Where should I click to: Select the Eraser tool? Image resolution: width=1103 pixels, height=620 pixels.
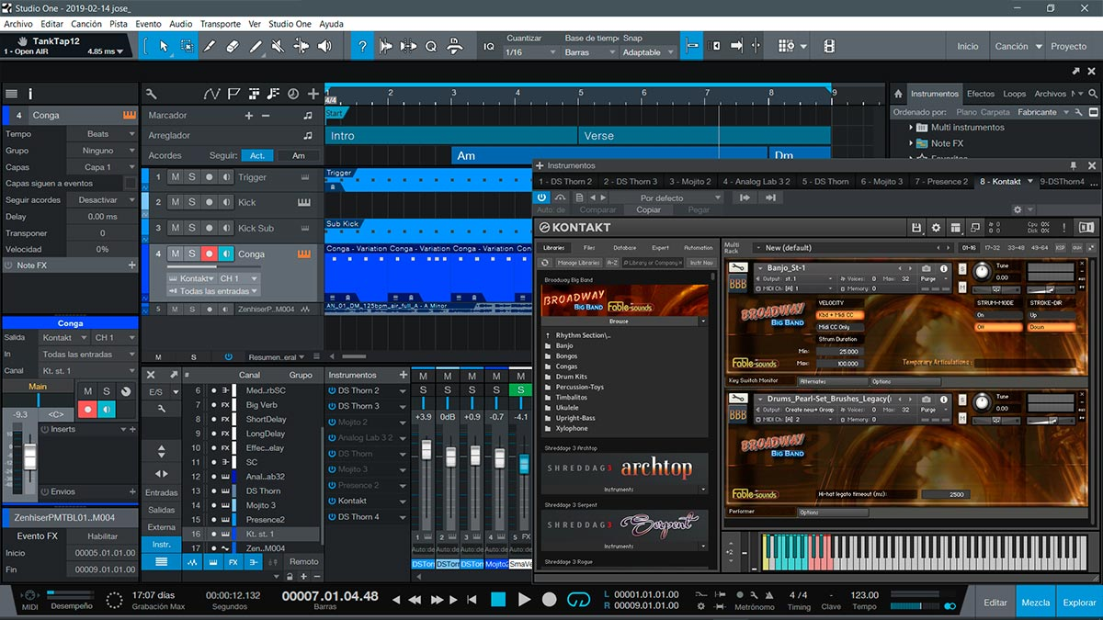pyautogui.click(x=233, y=46)
